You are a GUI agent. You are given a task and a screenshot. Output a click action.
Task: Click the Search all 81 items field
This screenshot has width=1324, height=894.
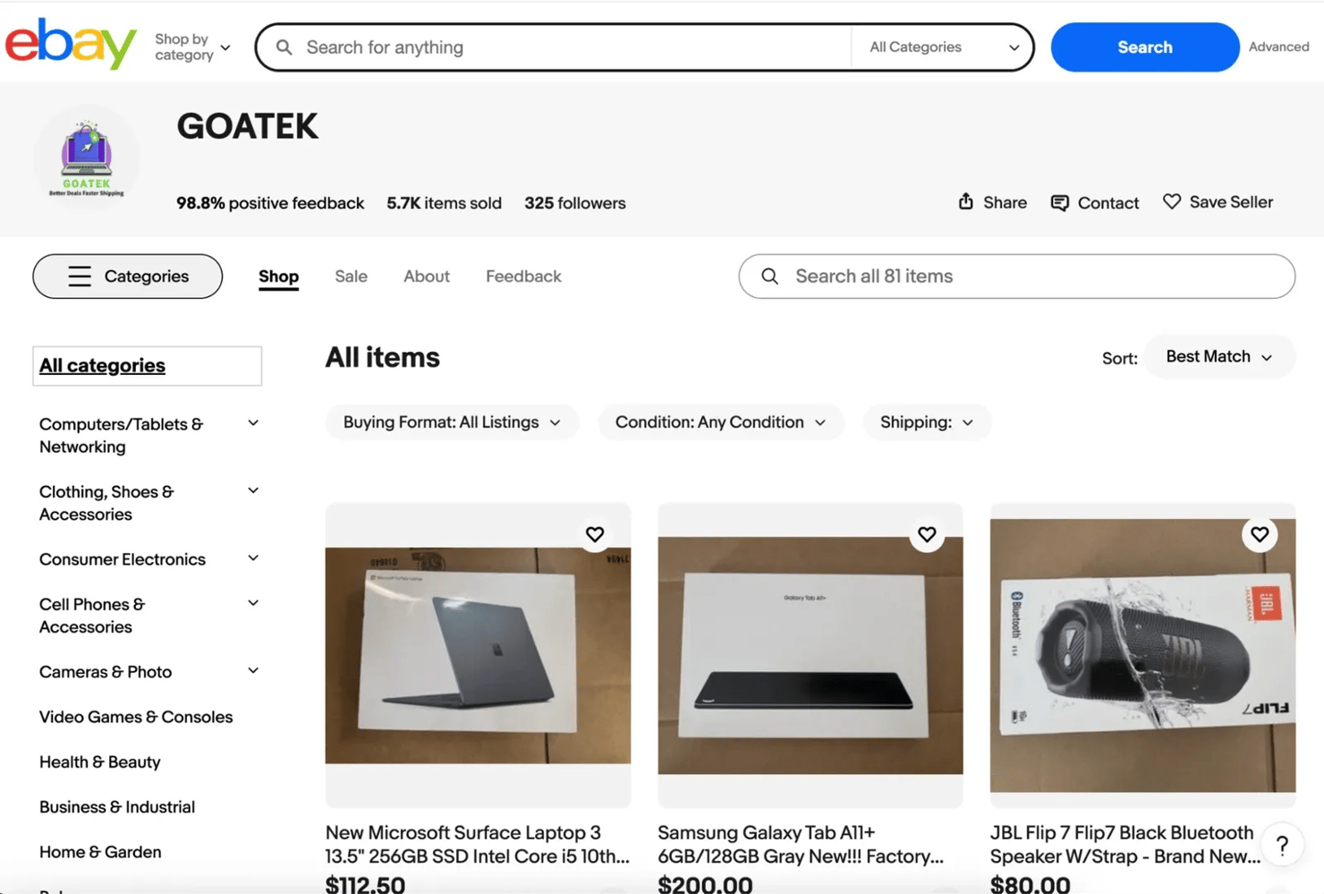pyautogui.click(x=1029, y=277)
